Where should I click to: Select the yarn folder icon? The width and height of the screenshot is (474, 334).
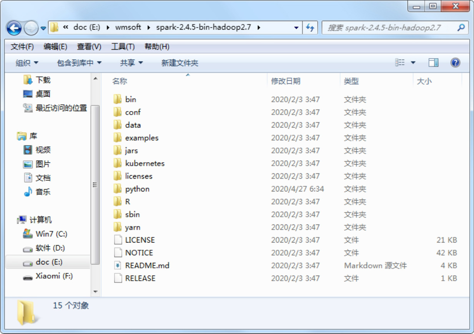[118, 227]
